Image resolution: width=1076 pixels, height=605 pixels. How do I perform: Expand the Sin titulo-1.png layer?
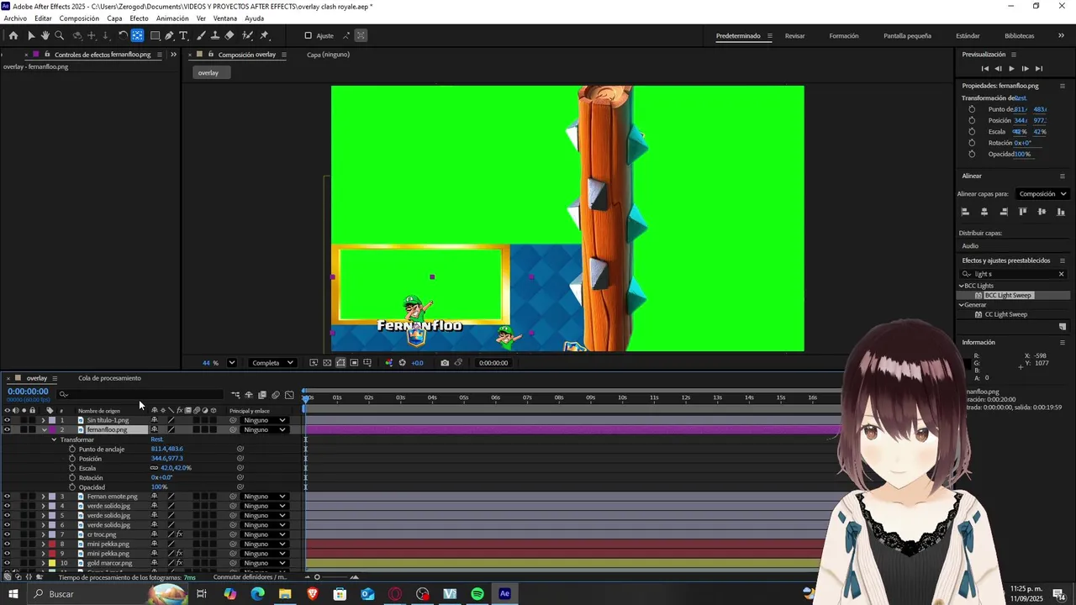coord(44,420)
